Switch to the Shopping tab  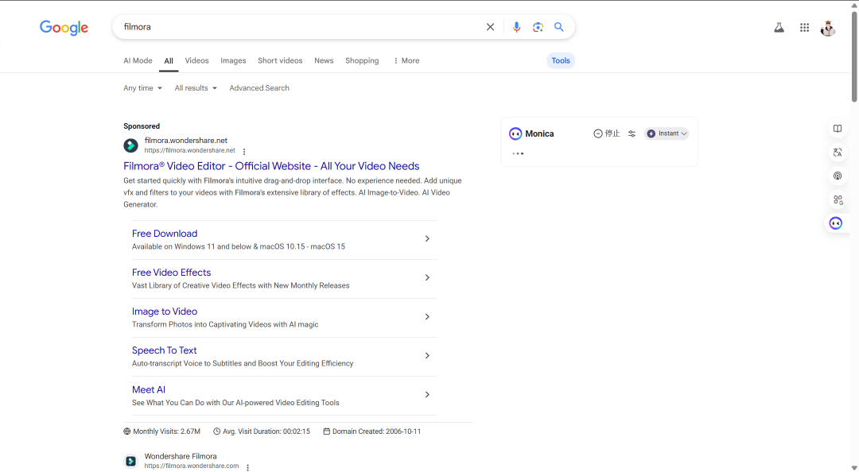362,60
